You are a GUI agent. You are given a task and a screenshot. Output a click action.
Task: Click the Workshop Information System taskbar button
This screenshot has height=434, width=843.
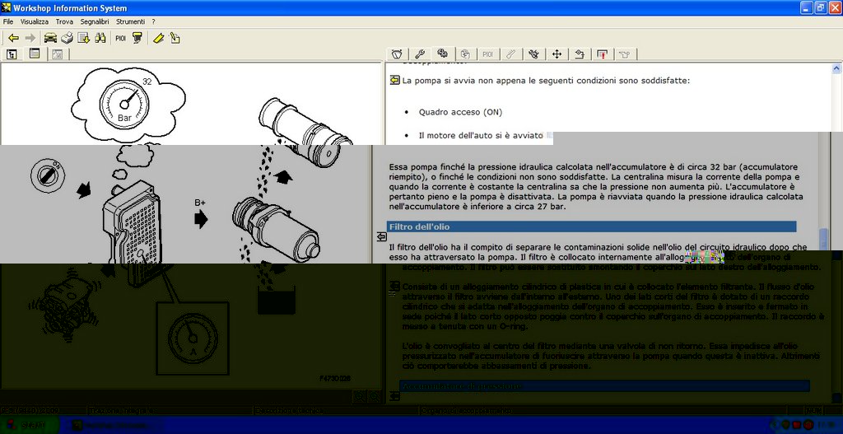coord(115,425)
